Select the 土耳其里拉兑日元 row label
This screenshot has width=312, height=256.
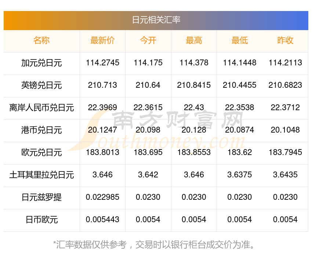[x=41, y=175]
